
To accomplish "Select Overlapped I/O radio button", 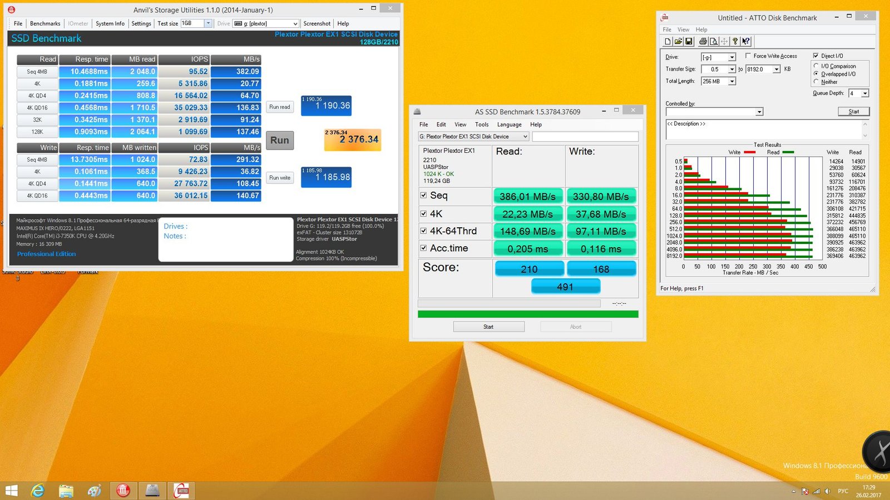I will (816, 74).
